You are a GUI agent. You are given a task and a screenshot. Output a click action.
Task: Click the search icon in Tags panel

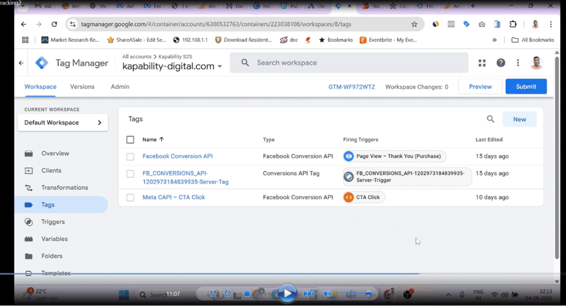(490, 119)
